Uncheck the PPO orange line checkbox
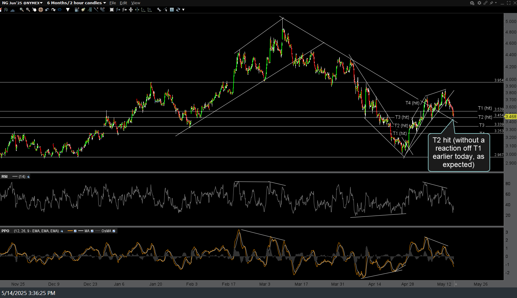 tap(75, 231)
